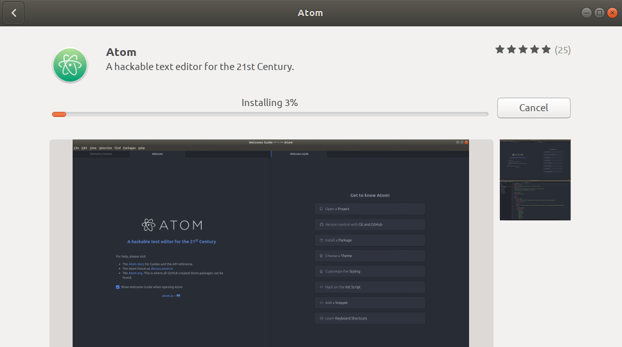Image resolution: width=622 pixels, height=347 pixels.
Task: Close the Ubuntu Software window
Action: (x=612, y=13)
